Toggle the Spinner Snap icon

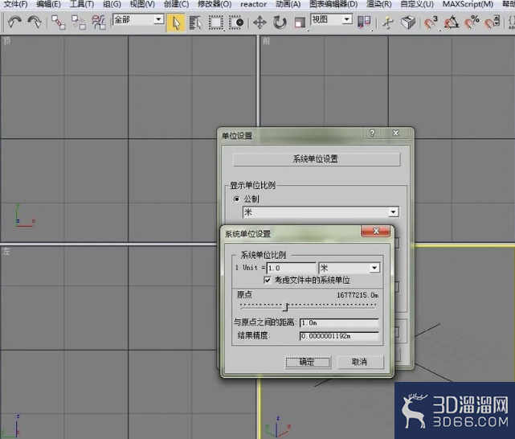click(x=492, y=23)
